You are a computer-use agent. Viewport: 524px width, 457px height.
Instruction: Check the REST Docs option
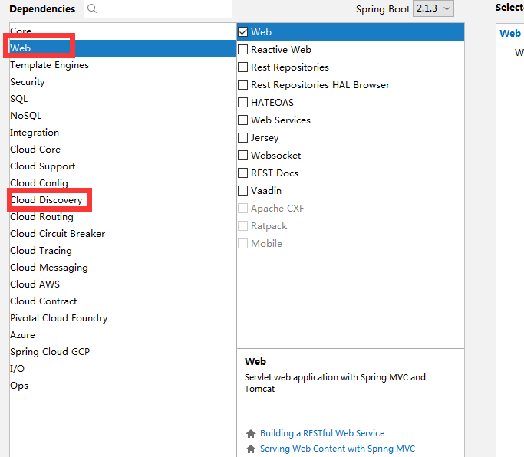pos(243,173)
